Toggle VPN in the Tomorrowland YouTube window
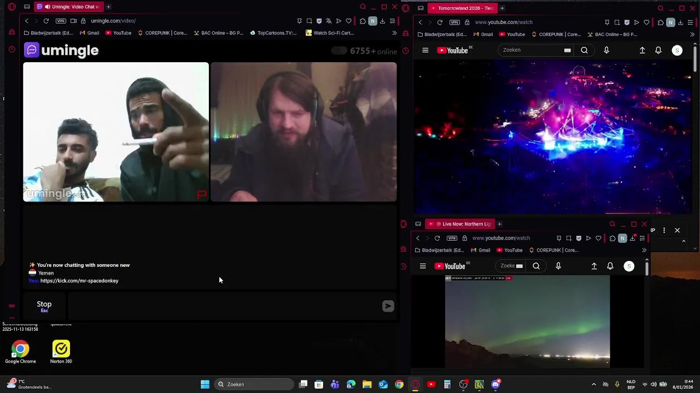Screen dimensions: 700x393 [x=454, y=22]
